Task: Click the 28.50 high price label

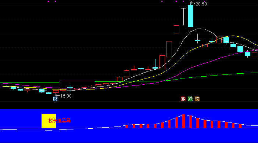Action: tap(201, 4)
